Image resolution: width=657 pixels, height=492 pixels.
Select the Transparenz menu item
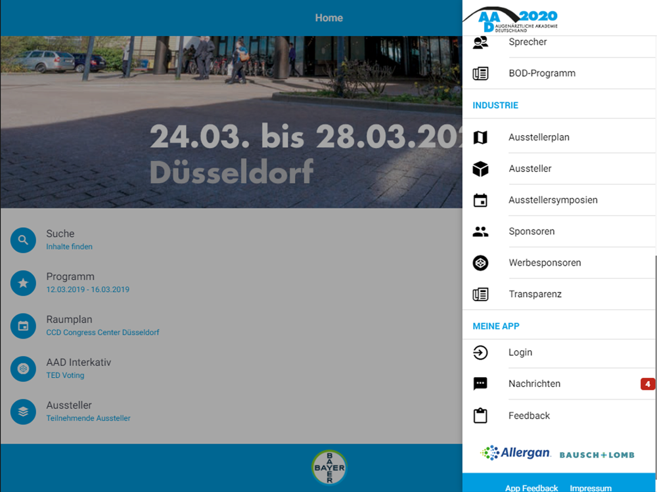click(559, 294)
